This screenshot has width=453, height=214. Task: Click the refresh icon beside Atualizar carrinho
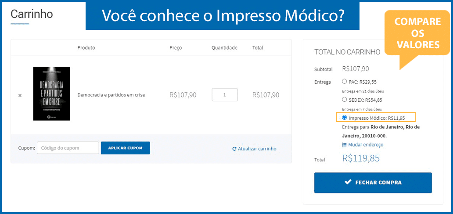tap(234, 149)
